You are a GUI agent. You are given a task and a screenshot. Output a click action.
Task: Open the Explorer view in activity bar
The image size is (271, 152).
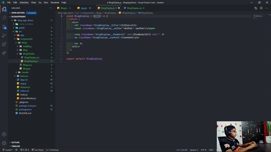(x=4, y=9)
